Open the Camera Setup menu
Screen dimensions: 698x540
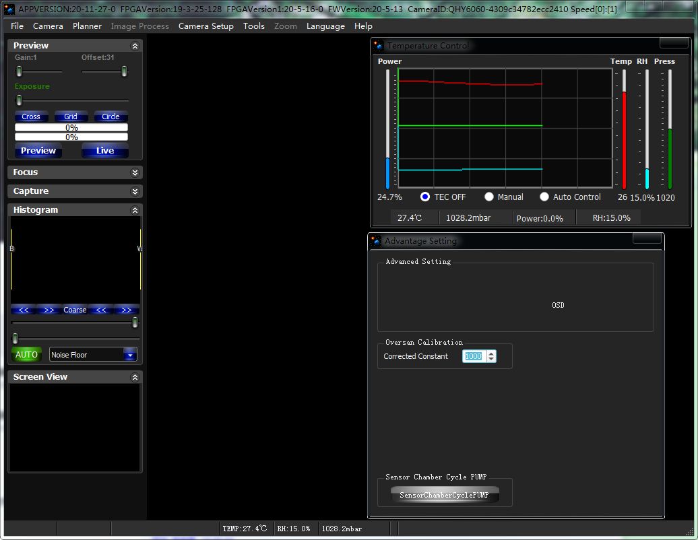[x=205, y=26]
